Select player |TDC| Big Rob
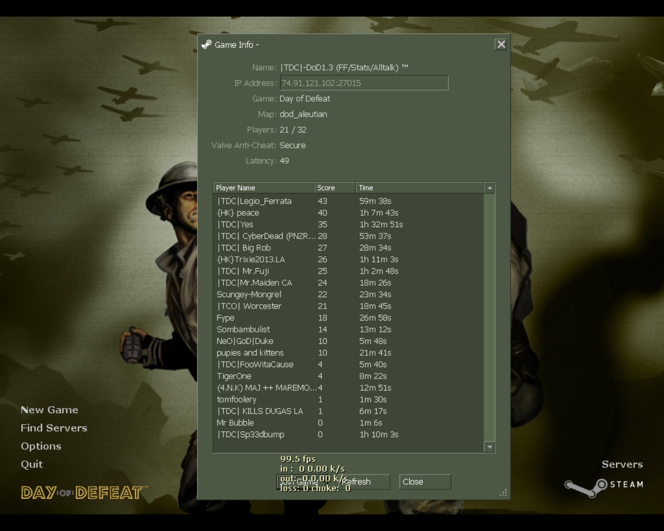Viewport: 664px width, 531px height. [x=349, y=248]
